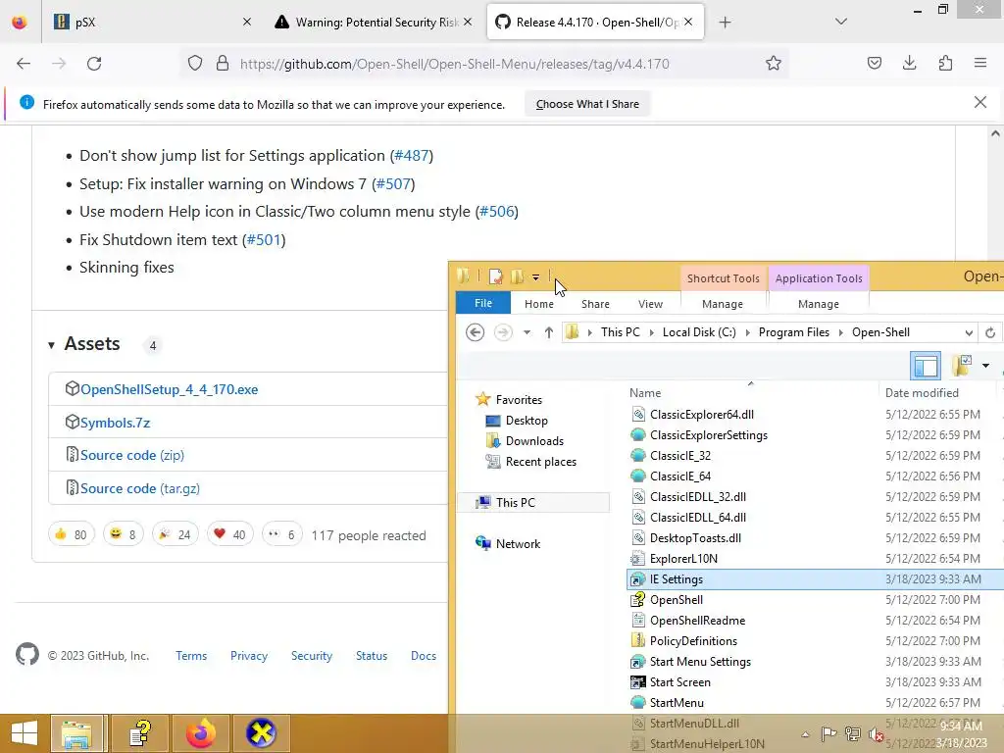Viewport: 1004px width, 753px height.
Task: Open quick access toolbar customize dropdown
Action: 535,277
